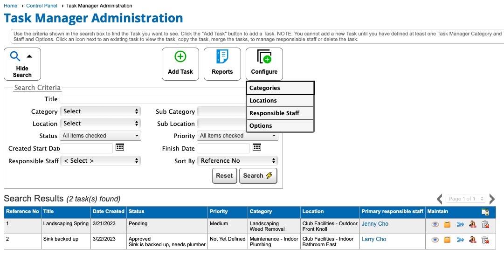The image size is (504, 256).
Task: Go to Control Panel breadcrumb link
Action: 42,6
